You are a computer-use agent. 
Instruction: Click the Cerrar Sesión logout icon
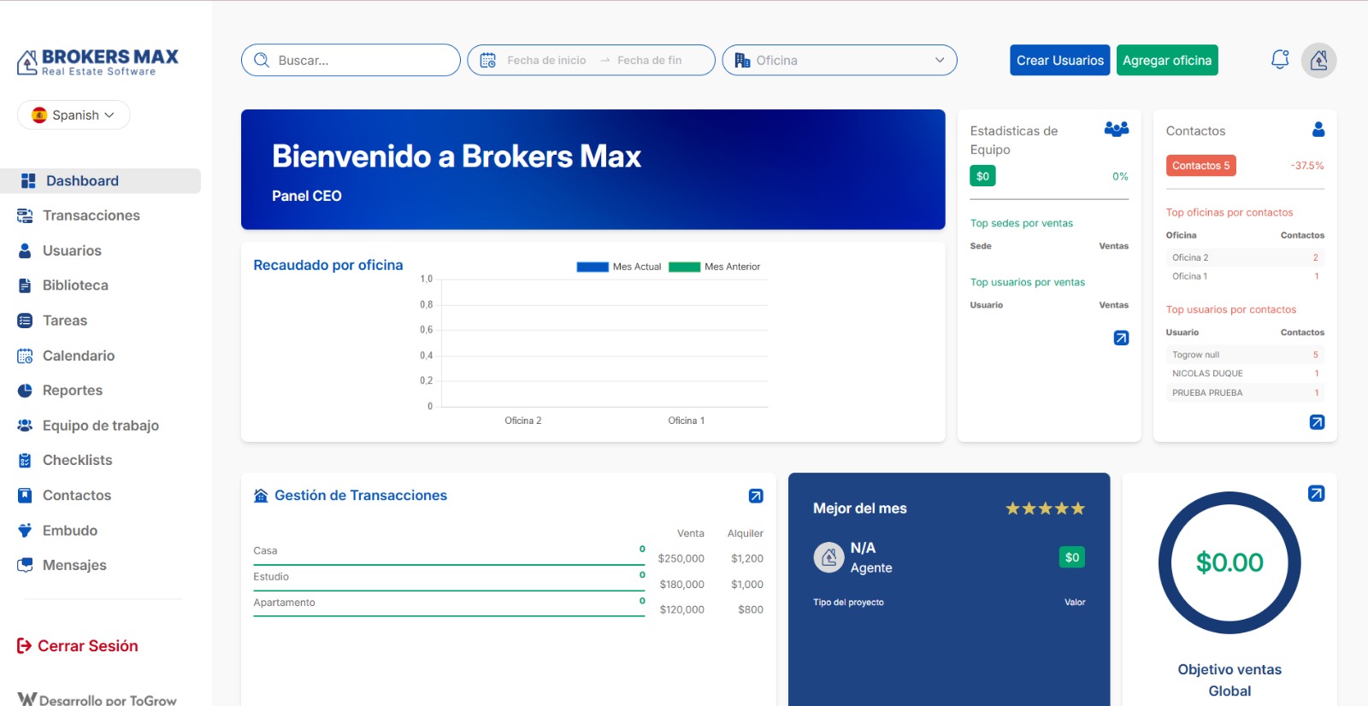pyautogui.click(x=24, y=646)
